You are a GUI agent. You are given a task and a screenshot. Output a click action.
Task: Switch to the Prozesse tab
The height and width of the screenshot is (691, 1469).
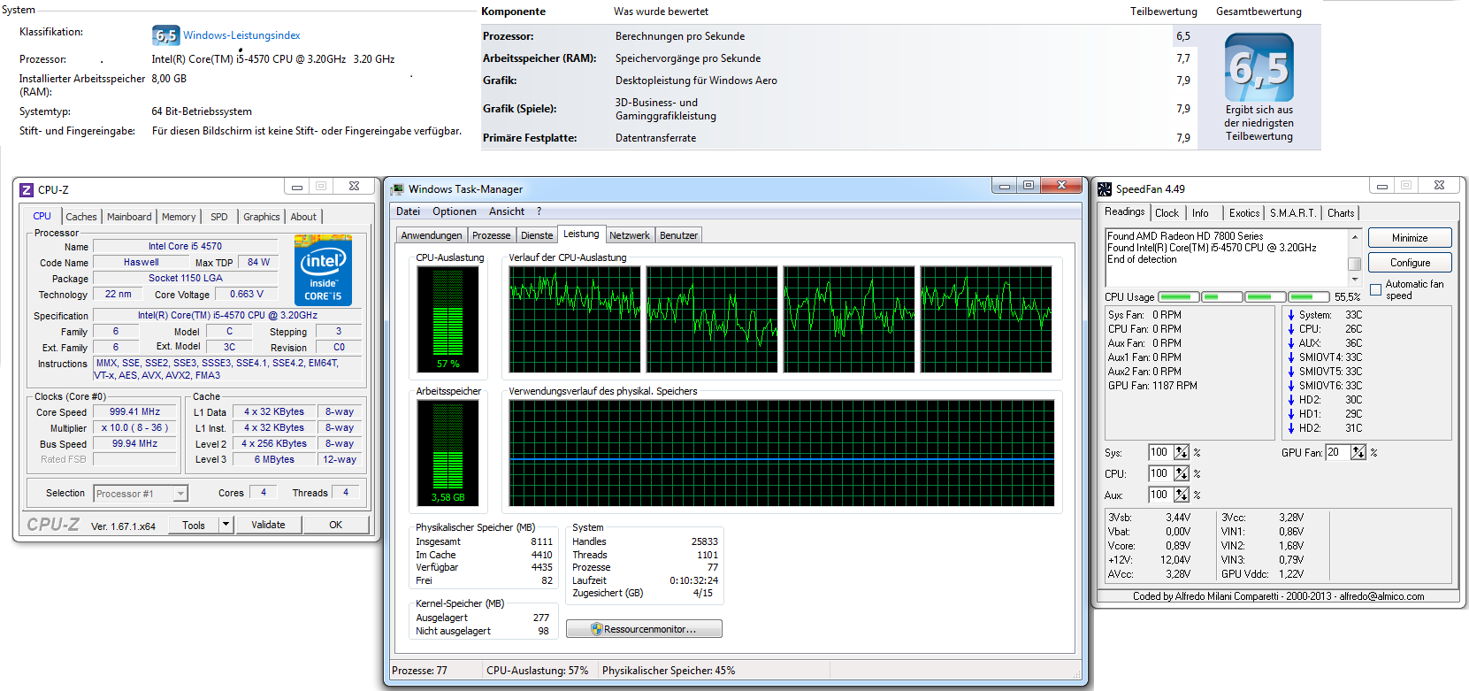pos(492,235)
